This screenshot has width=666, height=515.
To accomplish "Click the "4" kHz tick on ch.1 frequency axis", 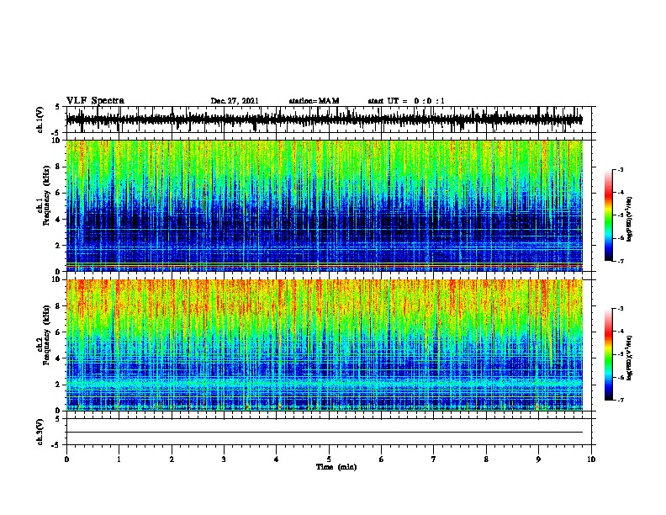I will click(x=59, y=220).
